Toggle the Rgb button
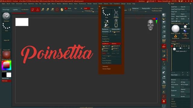Screen dimensions: 193x108 point(75,8)
